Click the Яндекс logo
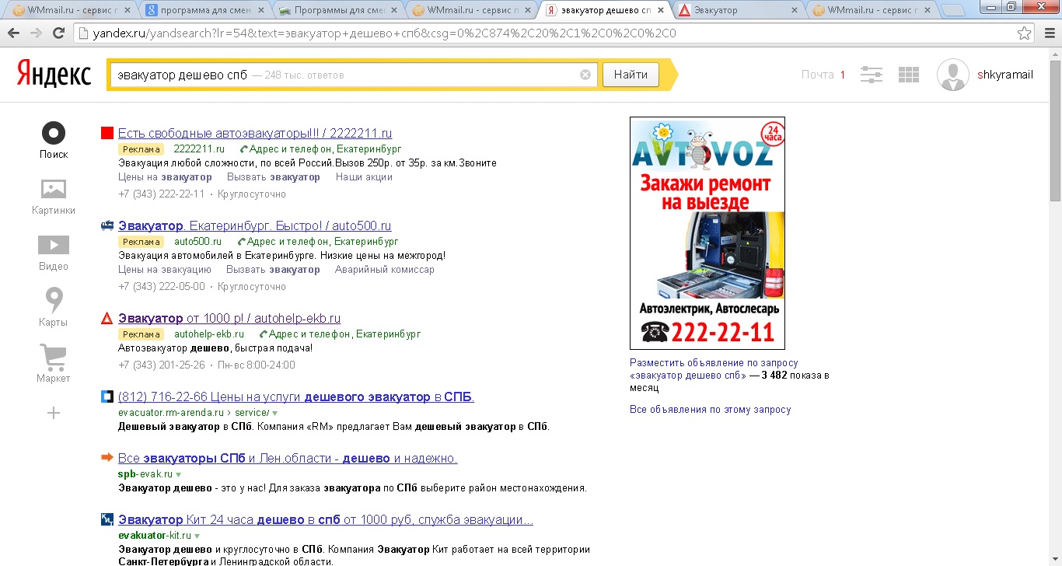Image resolution: width=1062 pixels, height=566 pixels. [54, 75]
